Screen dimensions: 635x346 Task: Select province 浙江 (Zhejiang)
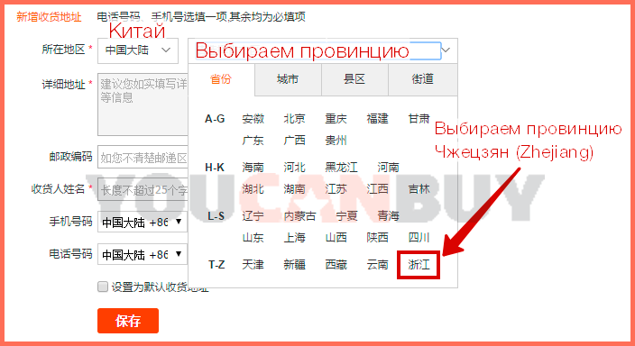[419, 265]
